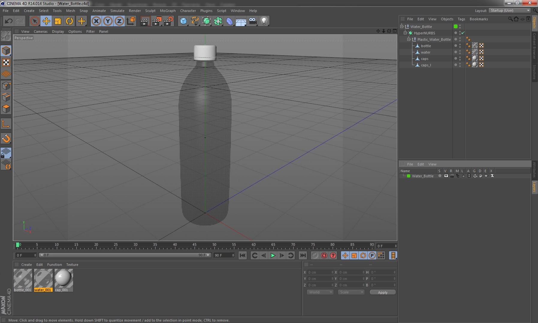Click the Make Editable icon in left sidebar
The height and width of the screenshot is (323, 538).
pyautogui.click(x=6, y=36)
